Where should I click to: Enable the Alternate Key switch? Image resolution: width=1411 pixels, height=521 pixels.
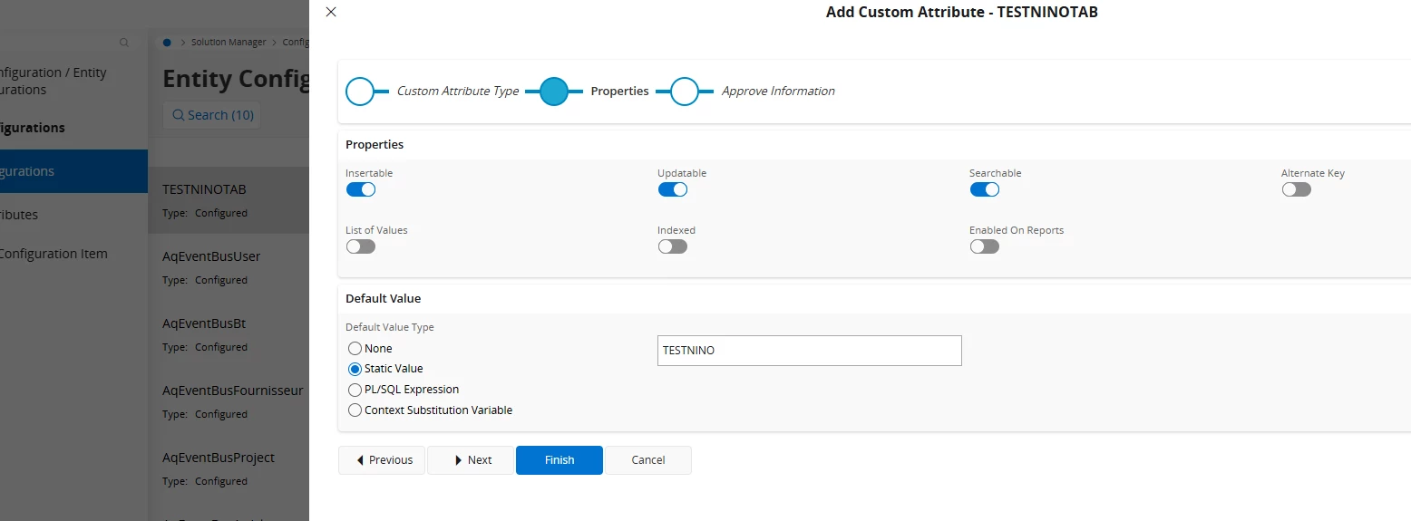coord(1296,189)
